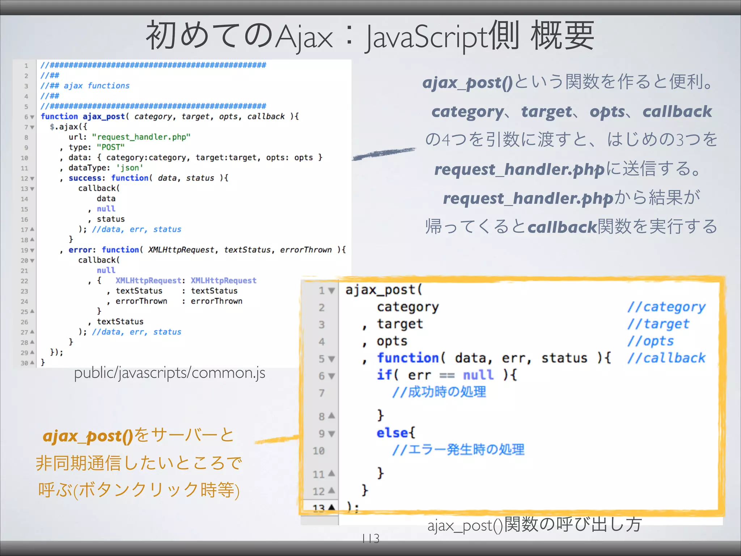Click error: function( XMLHttpRequest... line
The height and width of the screenshot is (556, 741).
(x=203, y=250)
